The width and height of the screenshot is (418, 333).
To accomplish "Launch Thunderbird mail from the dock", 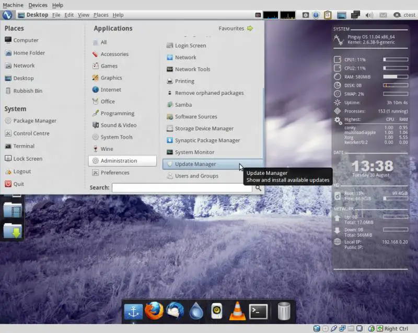I will 175,311.
